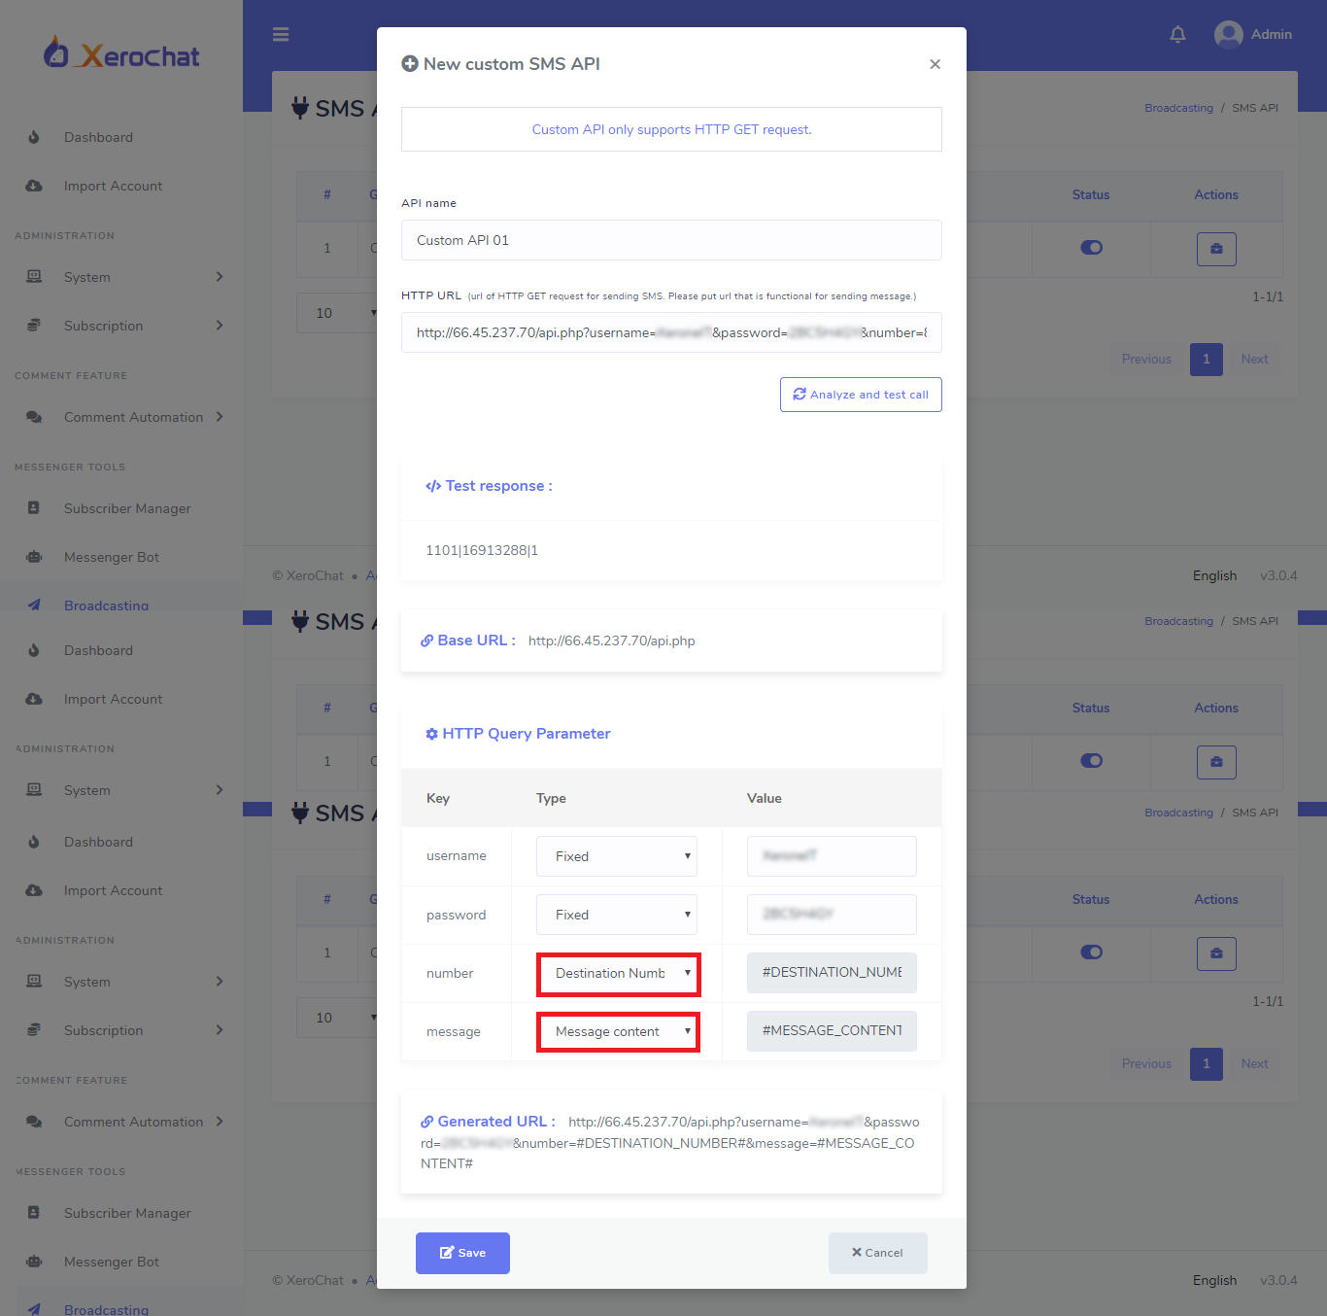Click the topmost briefcase Actions button
The width and height of the screenshot is (1327, 1316).
1216,249
